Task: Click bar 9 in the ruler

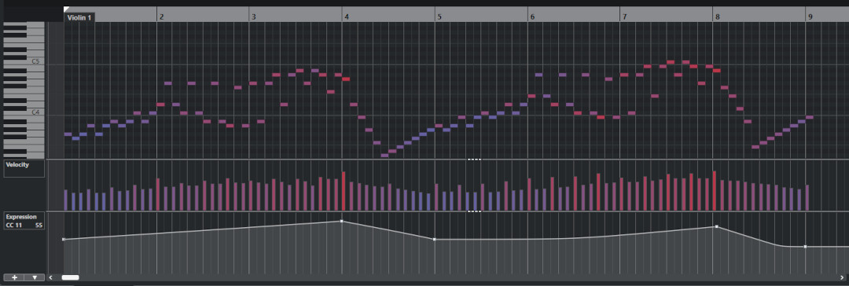Action: (810, 16)
